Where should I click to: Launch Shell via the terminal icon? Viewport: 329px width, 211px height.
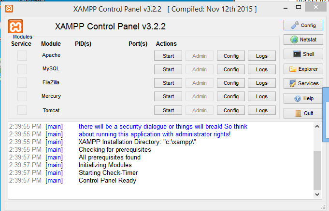click(x=303, y=54)
